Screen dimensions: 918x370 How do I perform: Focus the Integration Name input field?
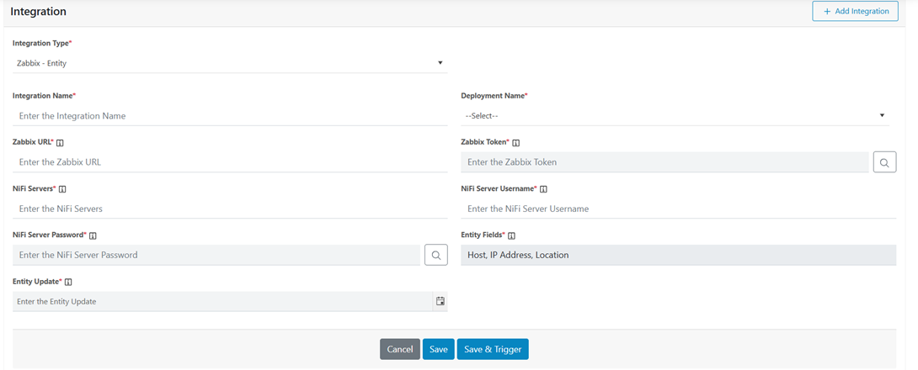click(x=229, y=116)
